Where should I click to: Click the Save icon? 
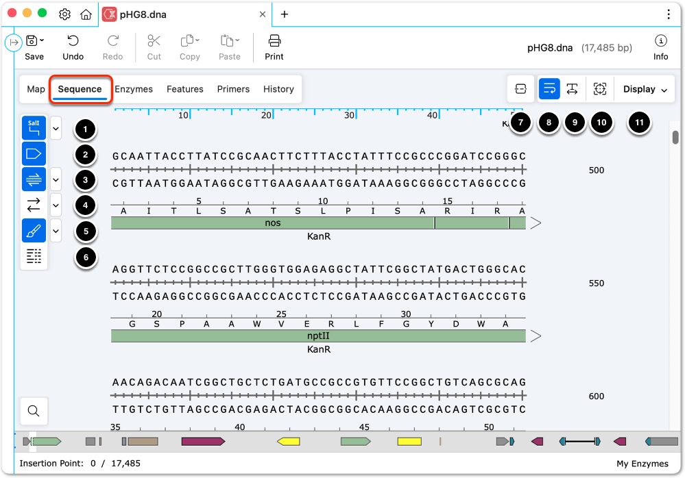click(32, 41)
